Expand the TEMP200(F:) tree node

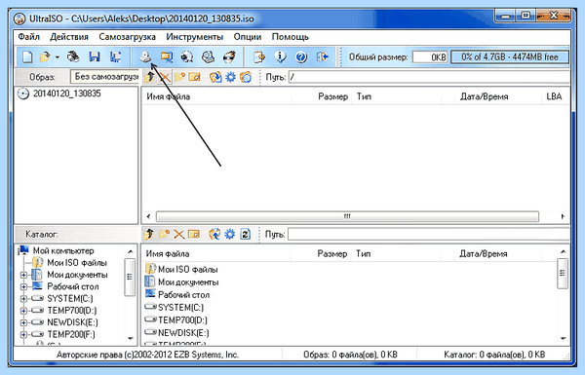(23, 335)
